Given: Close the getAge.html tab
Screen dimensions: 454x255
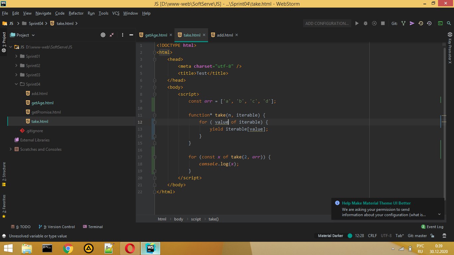Looking at the screenshot, I should click(171, 35).
